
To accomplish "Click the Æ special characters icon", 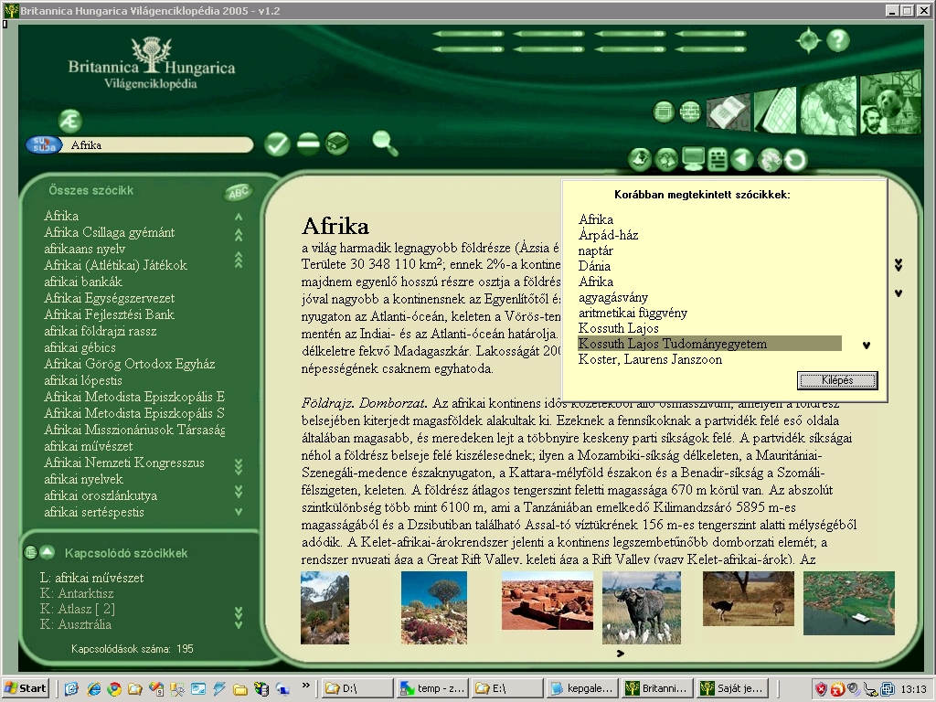I will point(69,121).
